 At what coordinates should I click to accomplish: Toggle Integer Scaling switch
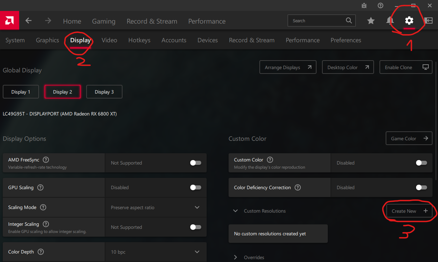click(196, 227)
